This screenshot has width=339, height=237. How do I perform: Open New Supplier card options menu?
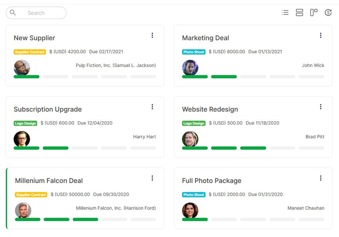(x=152, y=35)
